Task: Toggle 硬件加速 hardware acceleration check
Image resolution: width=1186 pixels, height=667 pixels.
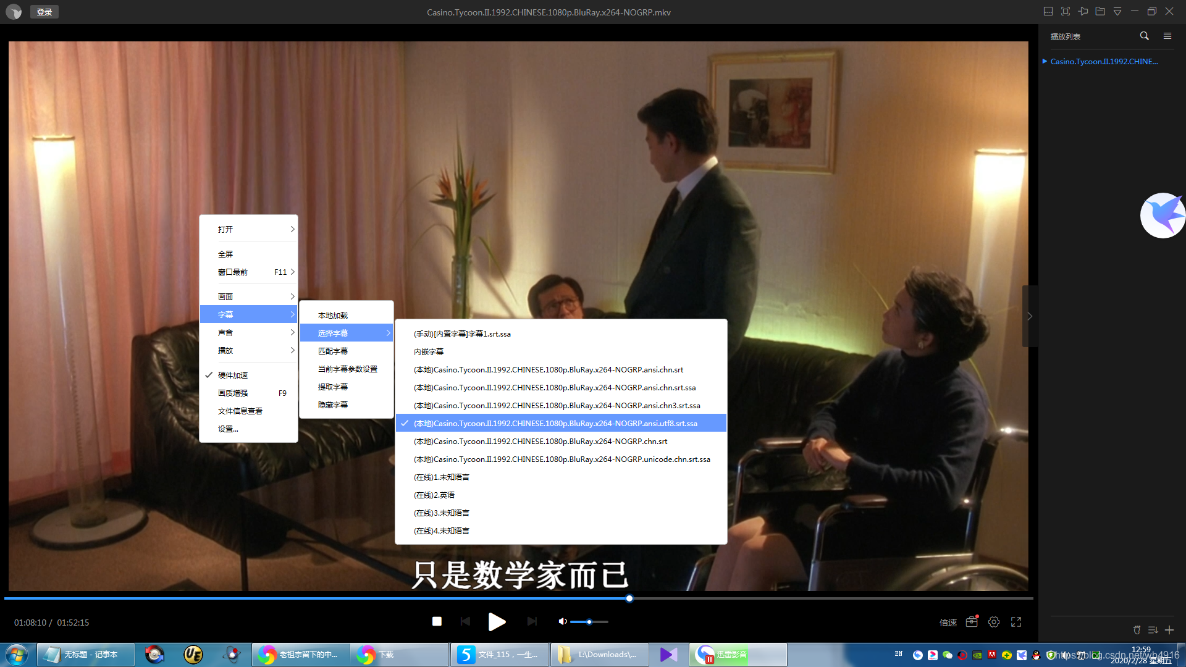Action: pos(233,375)
